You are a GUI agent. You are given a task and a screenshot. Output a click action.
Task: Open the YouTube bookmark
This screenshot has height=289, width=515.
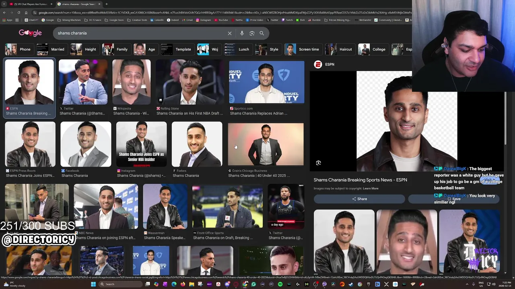click(221, 20)
